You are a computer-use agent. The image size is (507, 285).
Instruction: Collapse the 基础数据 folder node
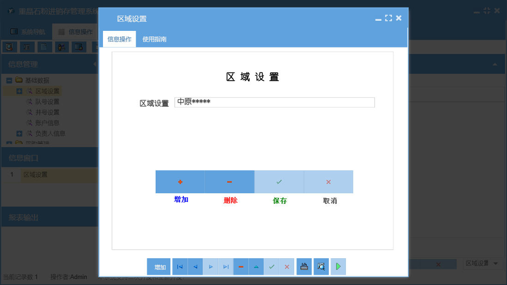(x=9, y=80)
